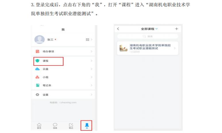Viewport: 222px width, 133px height.
Task: Open the 课程 graduation cap icon
Action: [x=37, y=61]
